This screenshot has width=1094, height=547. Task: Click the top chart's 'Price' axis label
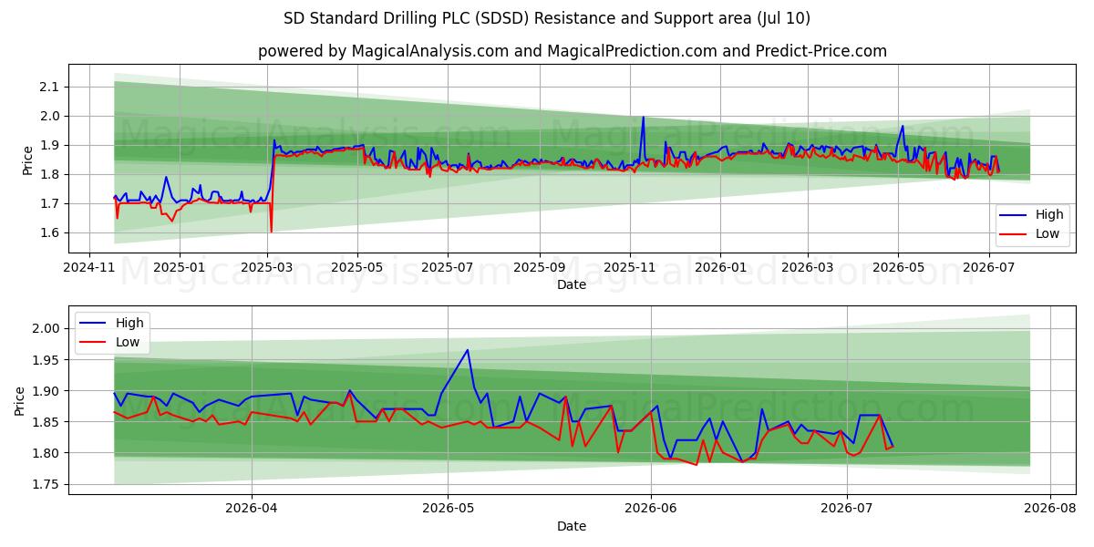(x=27, y=160)
